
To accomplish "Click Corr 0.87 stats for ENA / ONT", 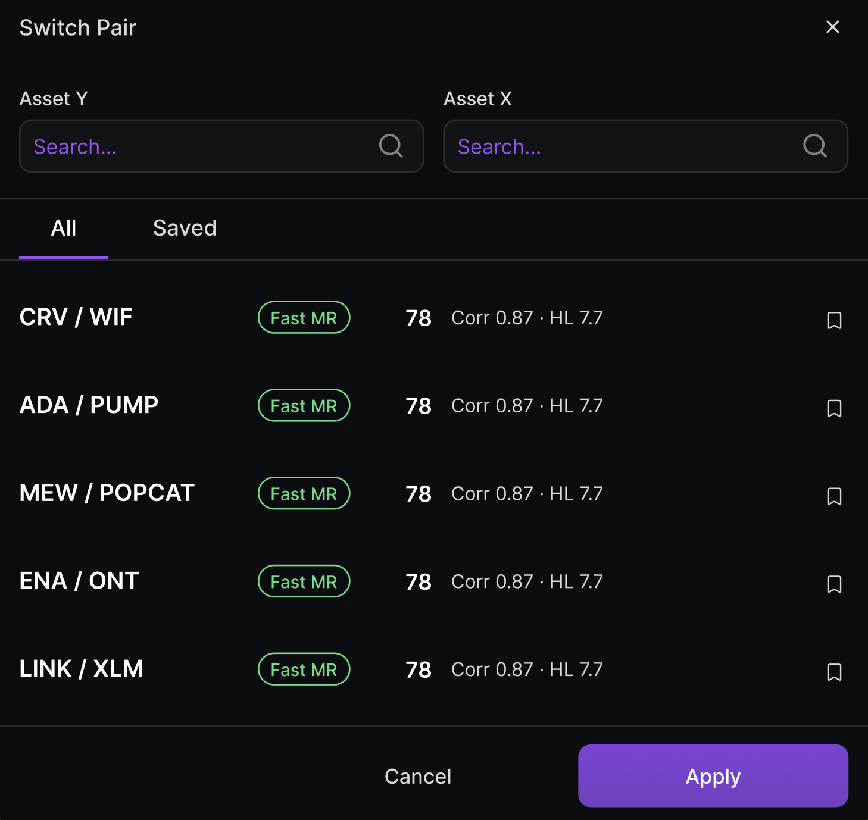I will coord(527,581).
